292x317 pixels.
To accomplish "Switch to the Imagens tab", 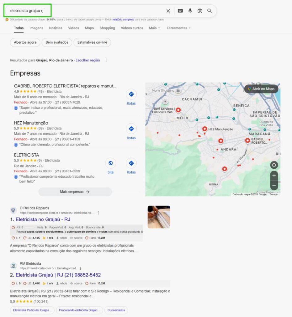I will [36, 28].
